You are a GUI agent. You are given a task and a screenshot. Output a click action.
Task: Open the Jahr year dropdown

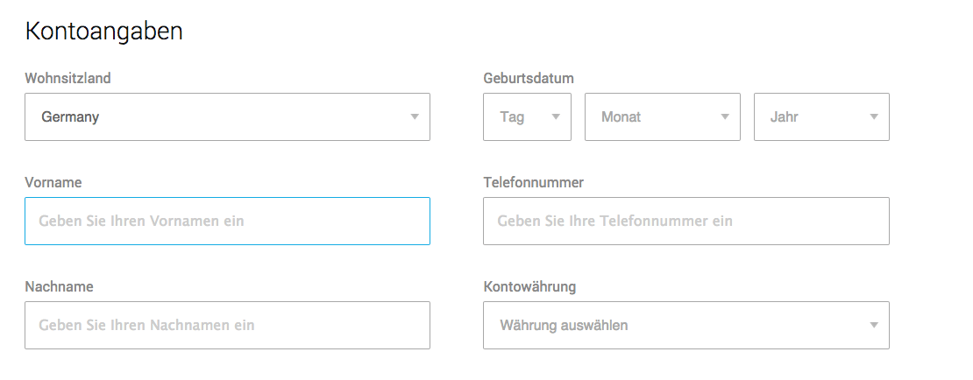pos(821,116)
